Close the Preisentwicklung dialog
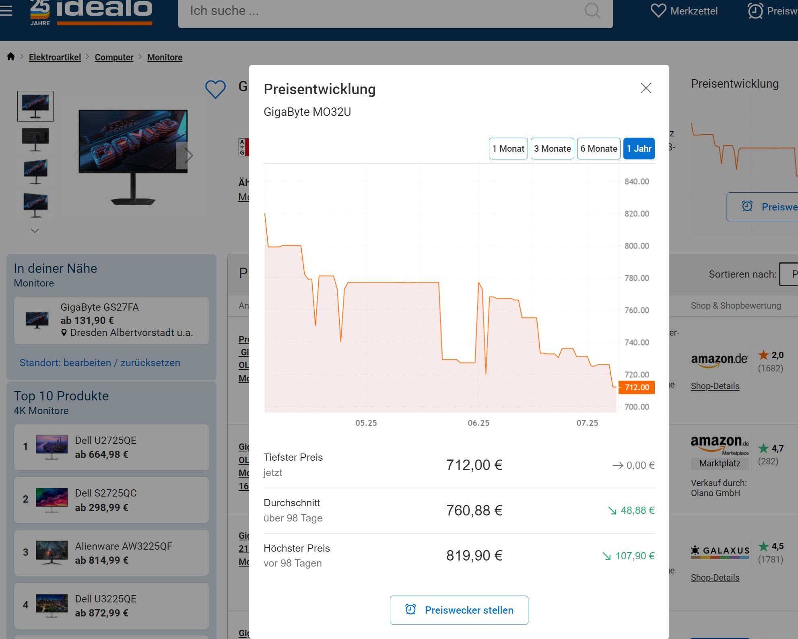 pyautogui.click(x=645, y=88)
